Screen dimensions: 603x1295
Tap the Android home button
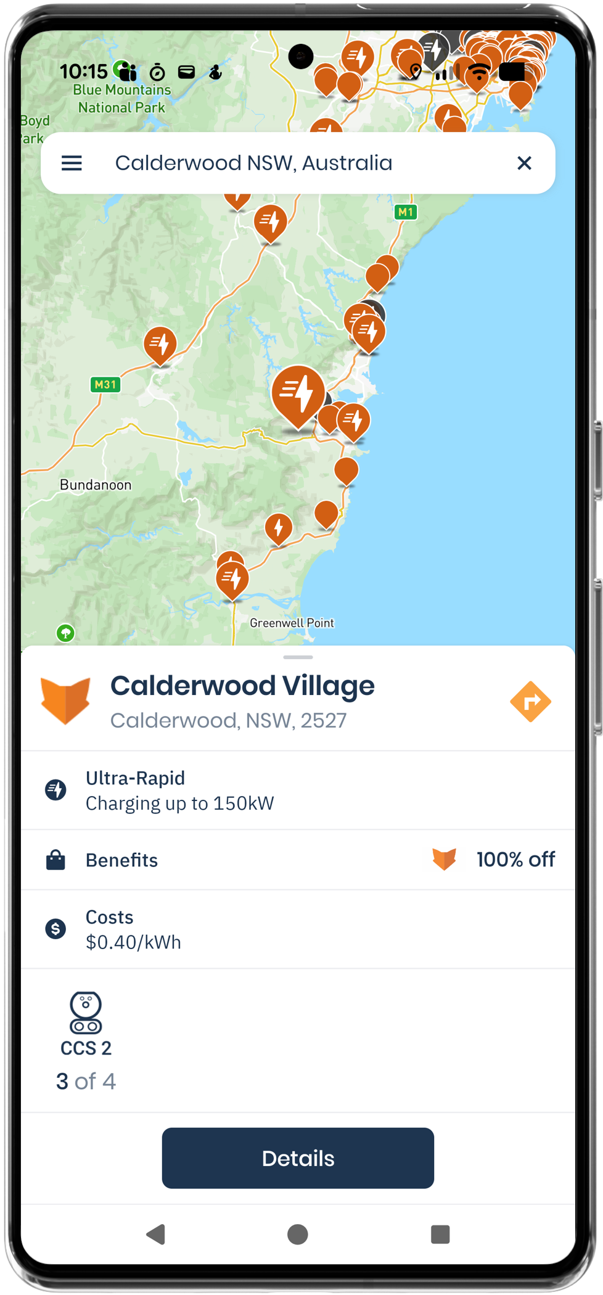pyautogui.click(x=298, y=1234)
